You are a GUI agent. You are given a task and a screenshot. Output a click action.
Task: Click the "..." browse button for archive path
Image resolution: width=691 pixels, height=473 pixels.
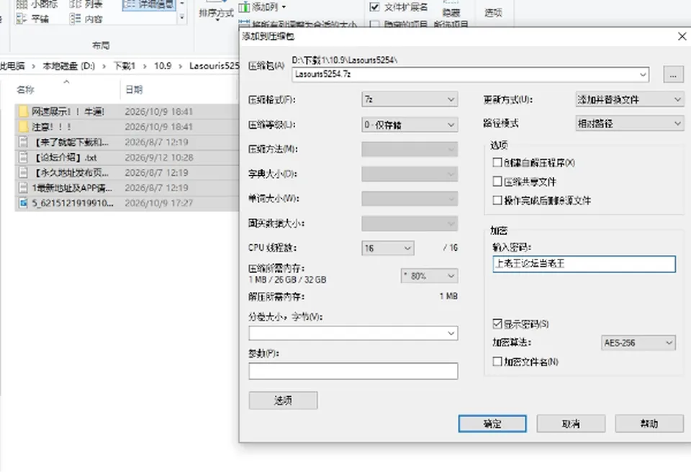[x=674, y=75]
